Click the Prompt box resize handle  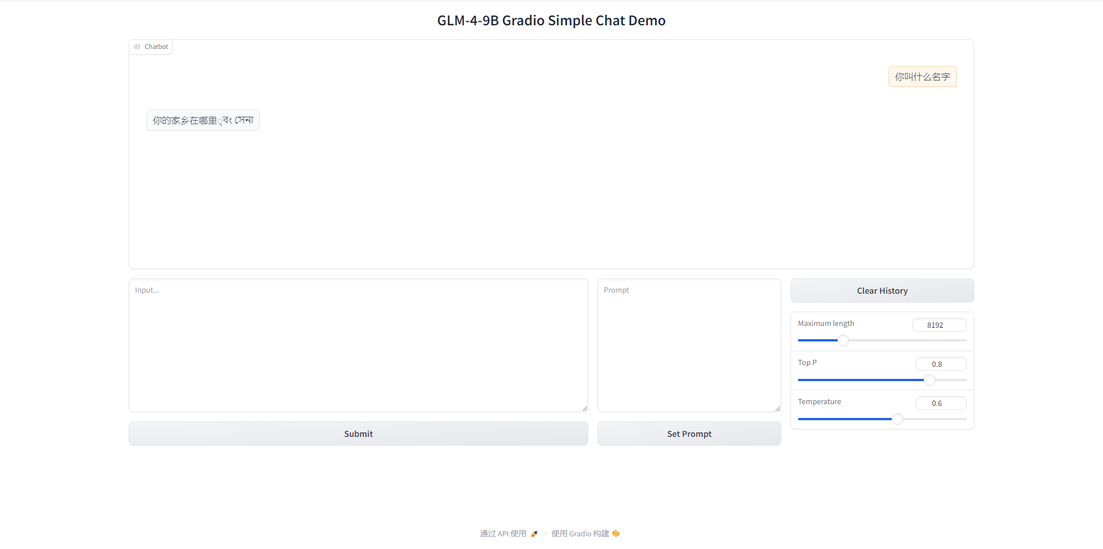[x=777, y=408]
